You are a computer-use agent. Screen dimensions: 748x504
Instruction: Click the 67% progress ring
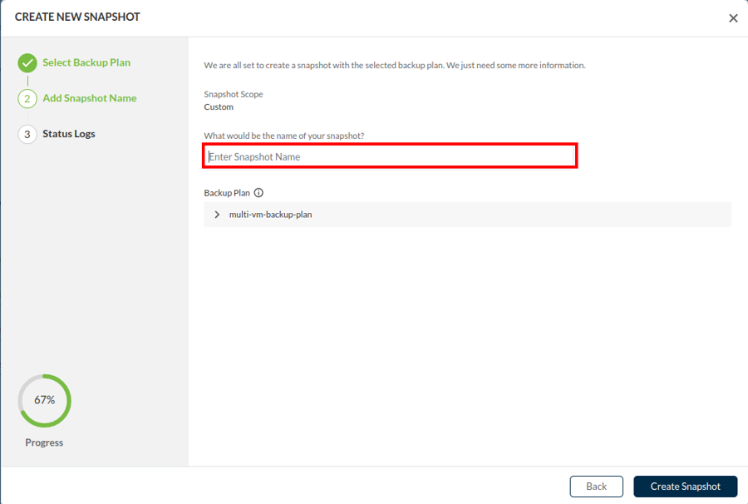(44, 400)
